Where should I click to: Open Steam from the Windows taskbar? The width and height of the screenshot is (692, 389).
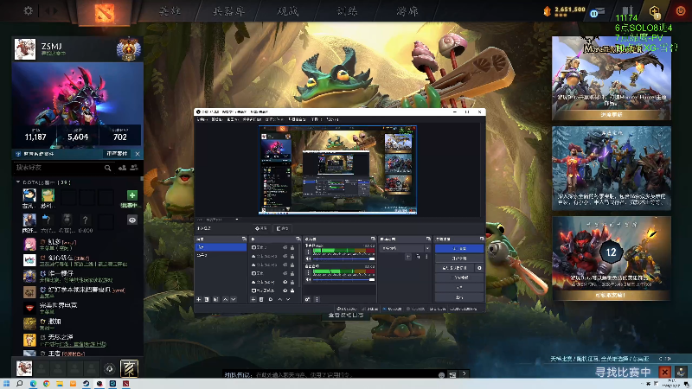click(86, 384)
